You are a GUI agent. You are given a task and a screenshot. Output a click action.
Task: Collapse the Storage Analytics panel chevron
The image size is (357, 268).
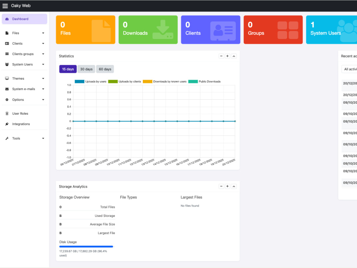pyautogui.click(x=234, y=187)
